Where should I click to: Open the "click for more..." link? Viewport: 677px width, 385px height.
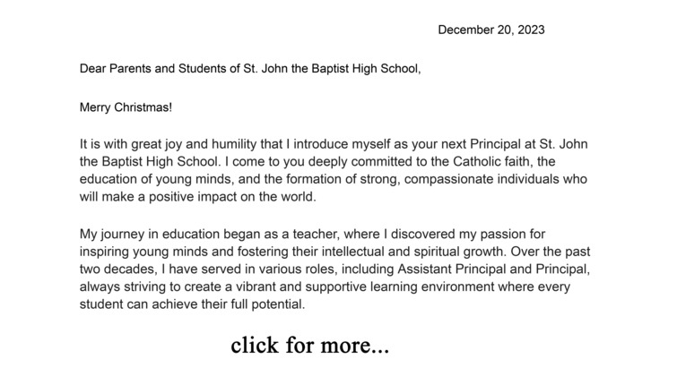309,345
